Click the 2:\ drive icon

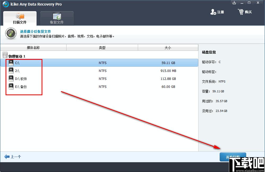11,71
